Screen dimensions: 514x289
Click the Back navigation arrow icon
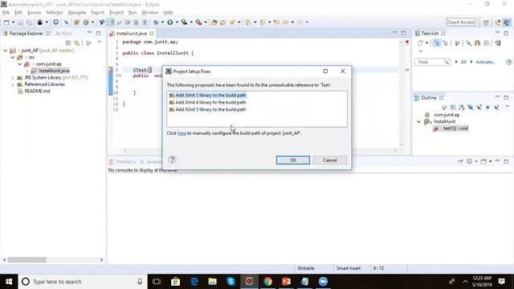(286, 22)
